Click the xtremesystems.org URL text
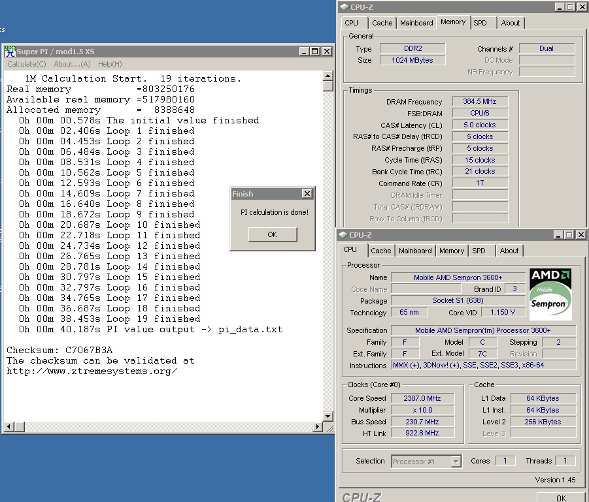 [92, 371]
